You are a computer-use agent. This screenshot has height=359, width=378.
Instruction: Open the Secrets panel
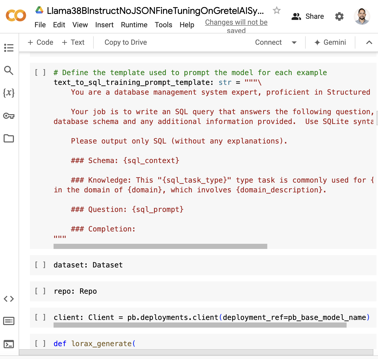pos(9,116)
